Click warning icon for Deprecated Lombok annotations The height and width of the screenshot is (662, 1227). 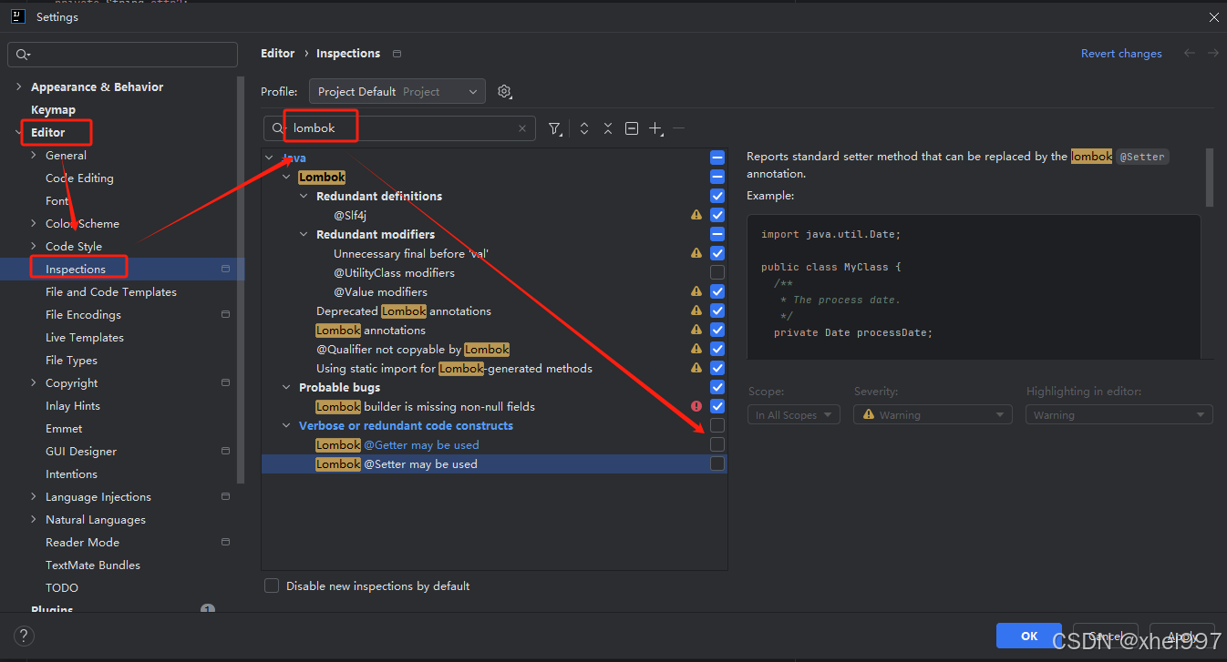coord(696,311)
